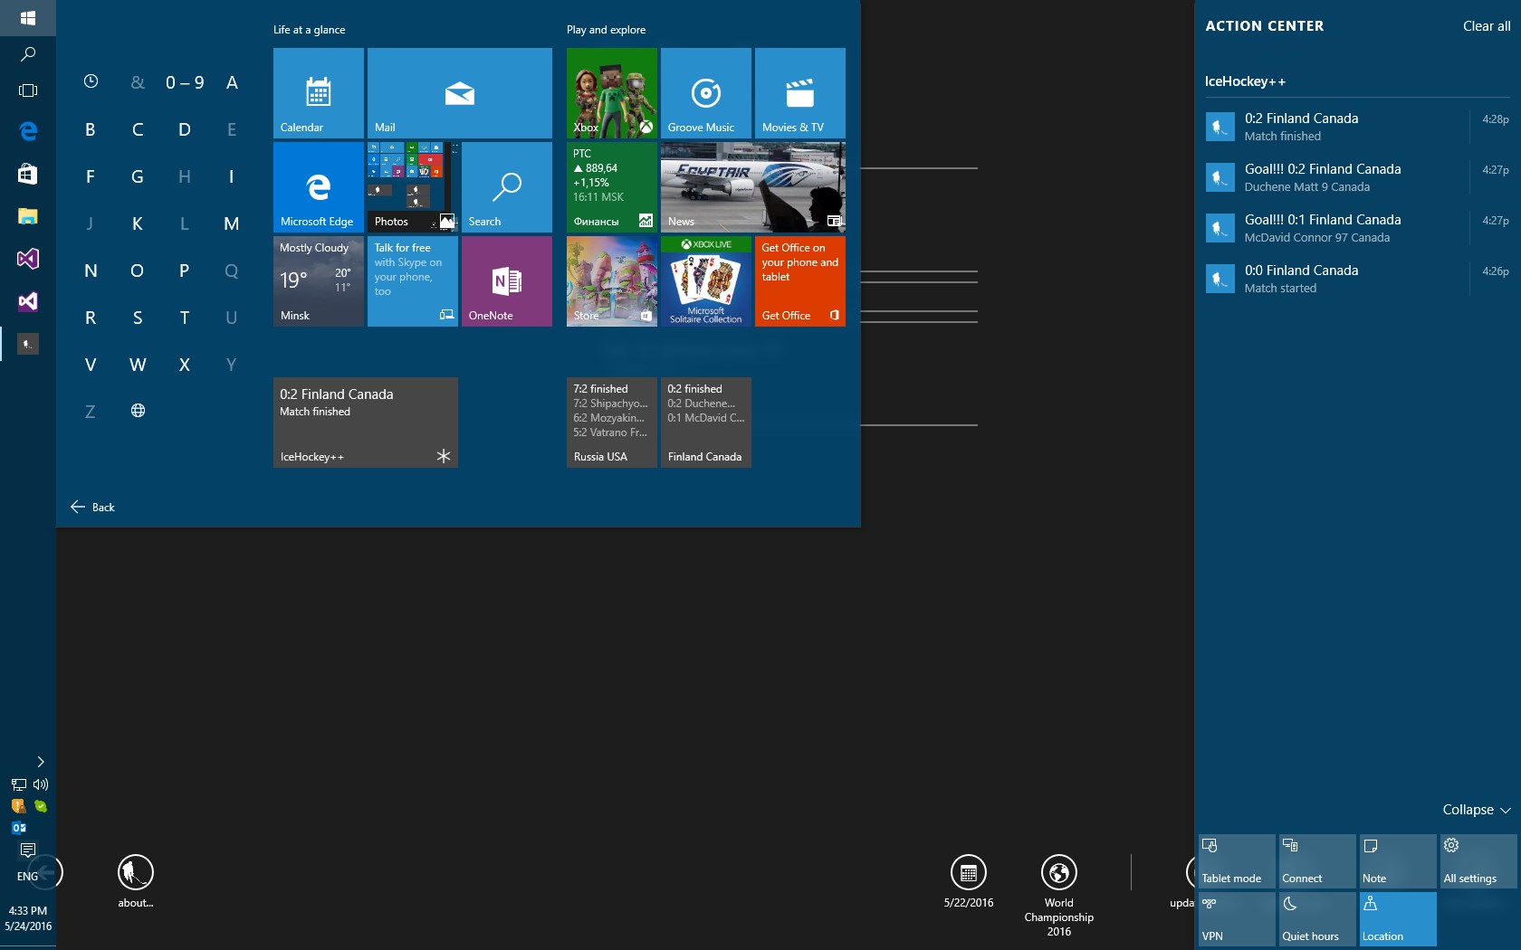Open the McDavid Connor goal notification
The height and width of the screenshot is (950, 1521).
pyautogui.click(x=1357, y=228)
